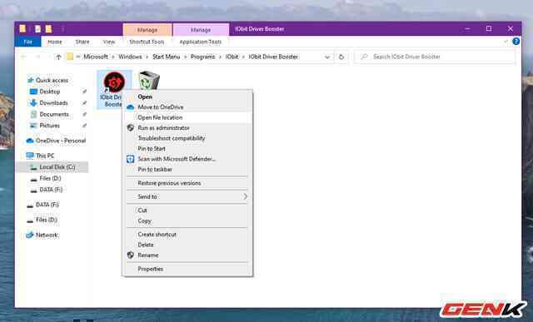Click the Quick access star icon
Image resolution: width=533 pixels, height=322 pixels.
pos(30,80)
